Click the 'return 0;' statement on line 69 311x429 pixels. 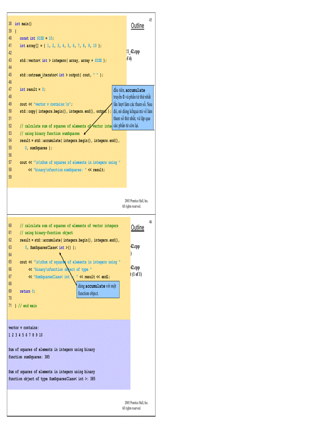coord(28,291)
